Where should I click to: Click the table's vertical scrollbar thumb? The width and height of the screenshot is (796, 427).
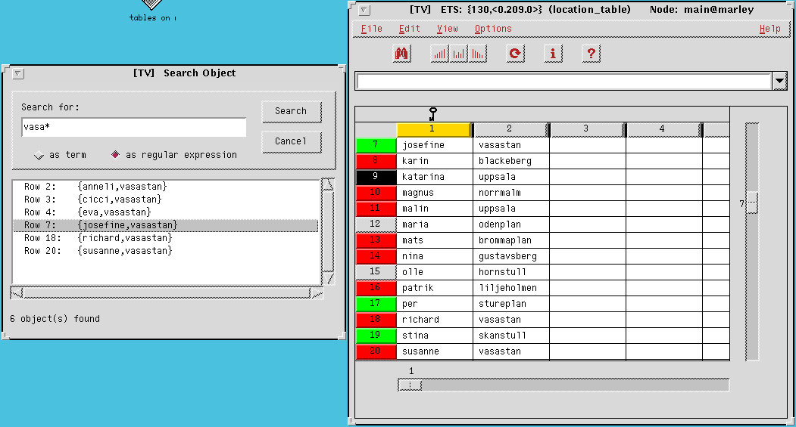click(x=752, y=203)
